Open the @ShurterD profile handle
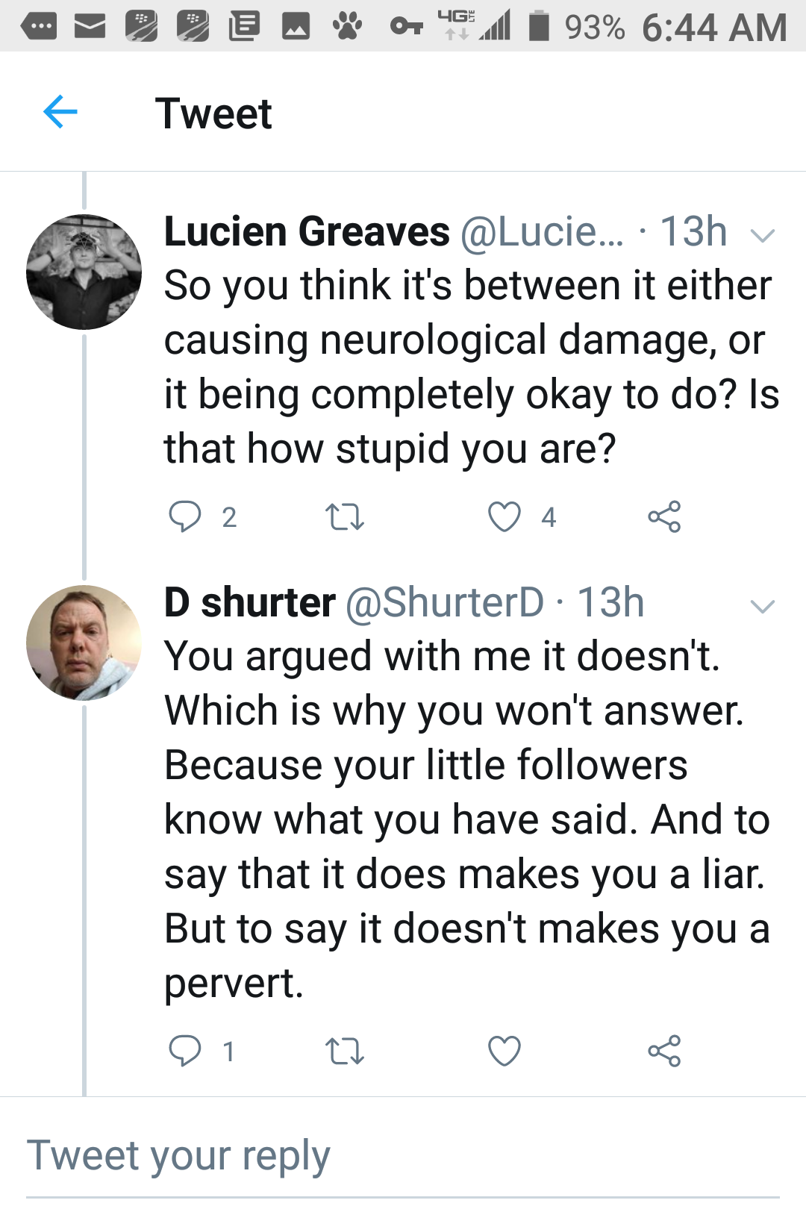The height and width of the screenshot is (1209, 806). (445, 603)
